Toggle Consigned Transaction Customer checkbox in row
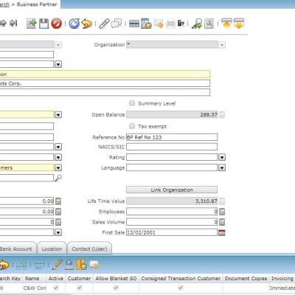 (x=181, y=288)
